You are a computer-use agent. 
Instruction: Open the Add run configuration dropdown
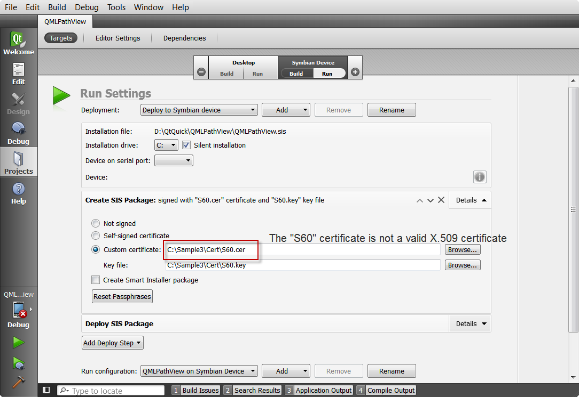coord(286,371)
